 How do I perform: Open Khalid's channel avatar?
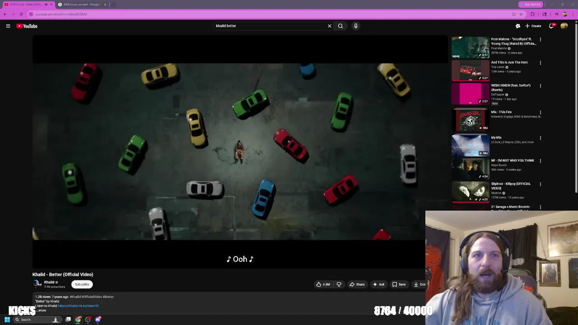pos(37,284)
